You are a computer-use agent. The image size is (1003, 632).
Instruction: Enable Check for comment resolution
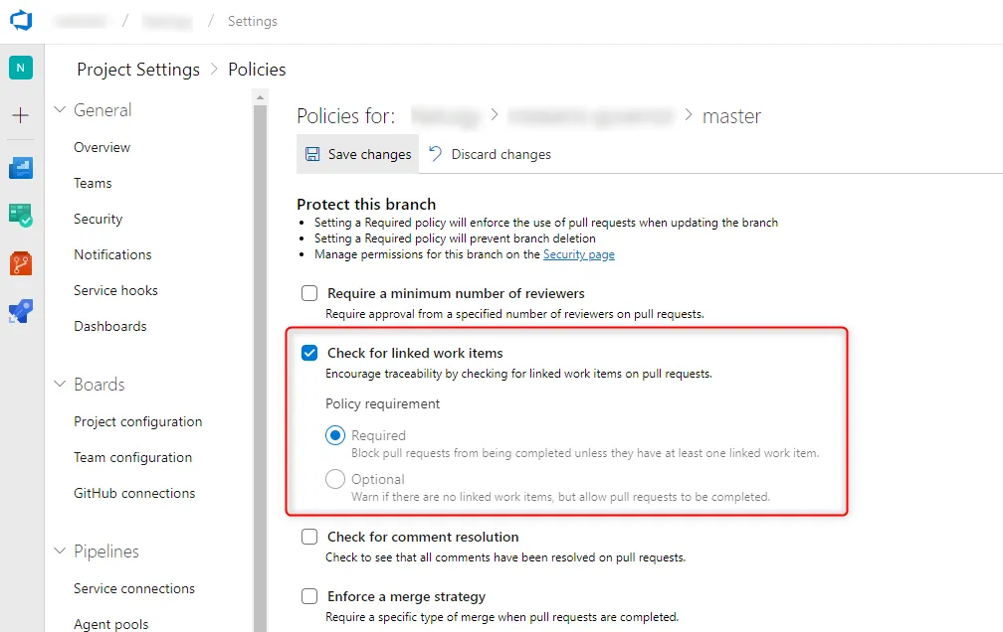(309, 537)
